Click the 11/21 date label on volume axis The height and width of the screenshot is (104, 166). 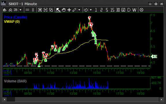click(7, 94)
